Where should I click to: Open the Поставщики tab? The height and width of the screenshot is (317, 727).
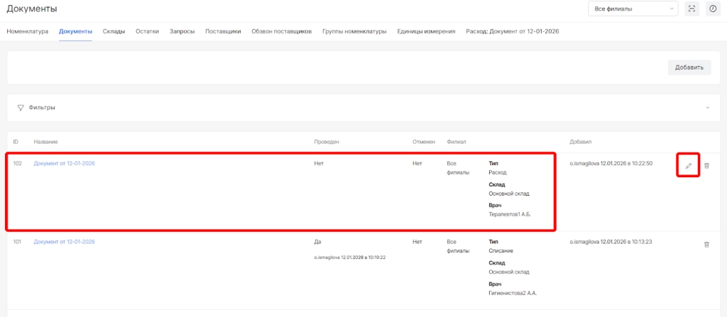(x=223, y=31)
